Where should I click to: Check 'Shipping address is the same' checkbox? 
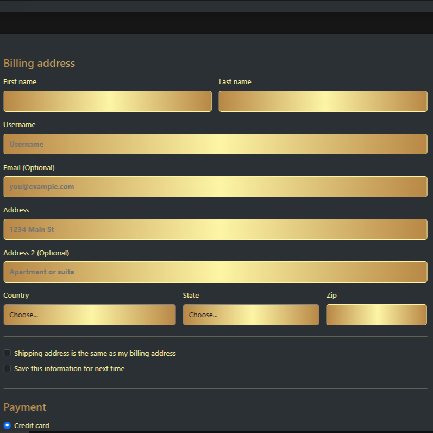7,353
